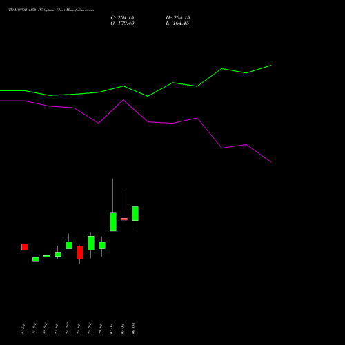Click the 22 Sep date label
This screenshot has height=345, width=345.
(x=45, y=328)
